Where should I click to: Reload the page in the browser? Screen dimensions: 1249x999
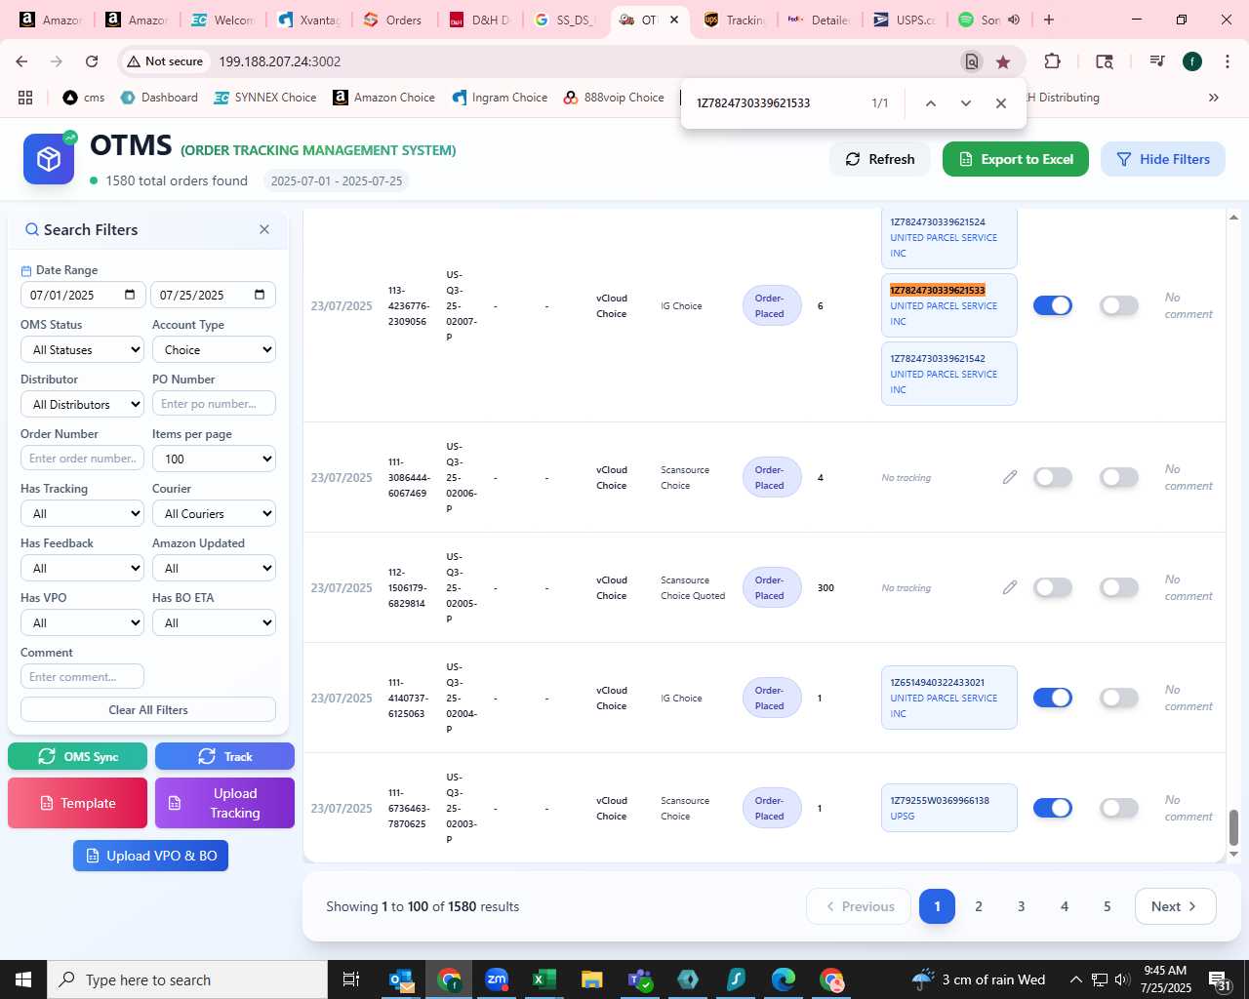point(92,61)
